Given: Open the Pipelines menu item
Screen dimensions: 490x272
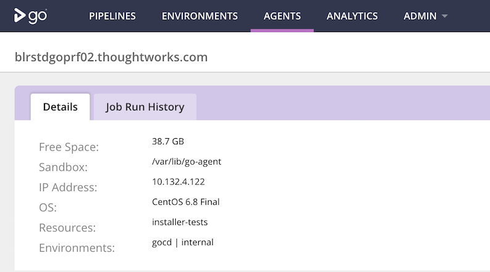Looking at the screenshot, I should click(x=112, y=16).
